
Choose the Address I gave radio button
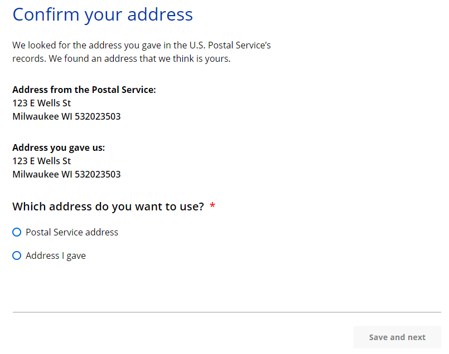[17, 255]
